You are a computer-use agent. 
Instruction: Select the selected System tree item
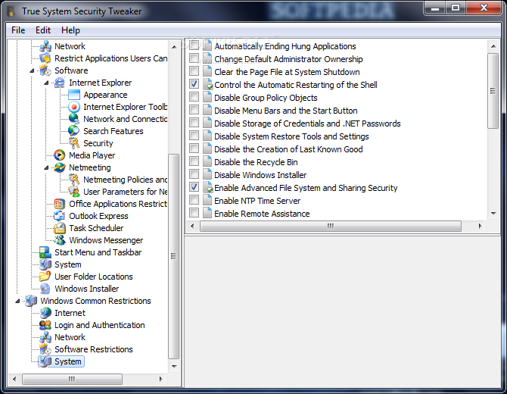[x=68, y=361]
